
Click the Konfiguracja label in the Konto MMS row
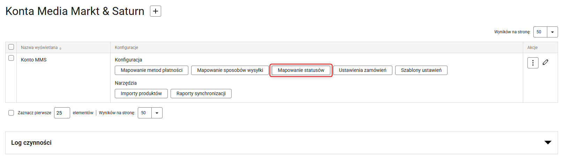(129, 60)
